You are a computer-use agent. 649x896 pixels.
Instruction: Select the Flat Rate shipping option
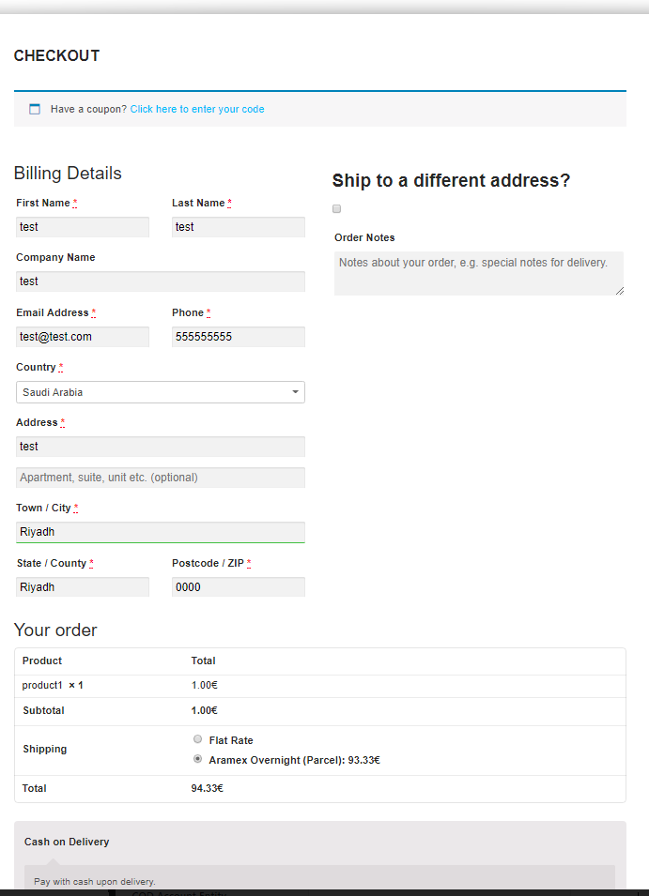[x=197, y=739]
